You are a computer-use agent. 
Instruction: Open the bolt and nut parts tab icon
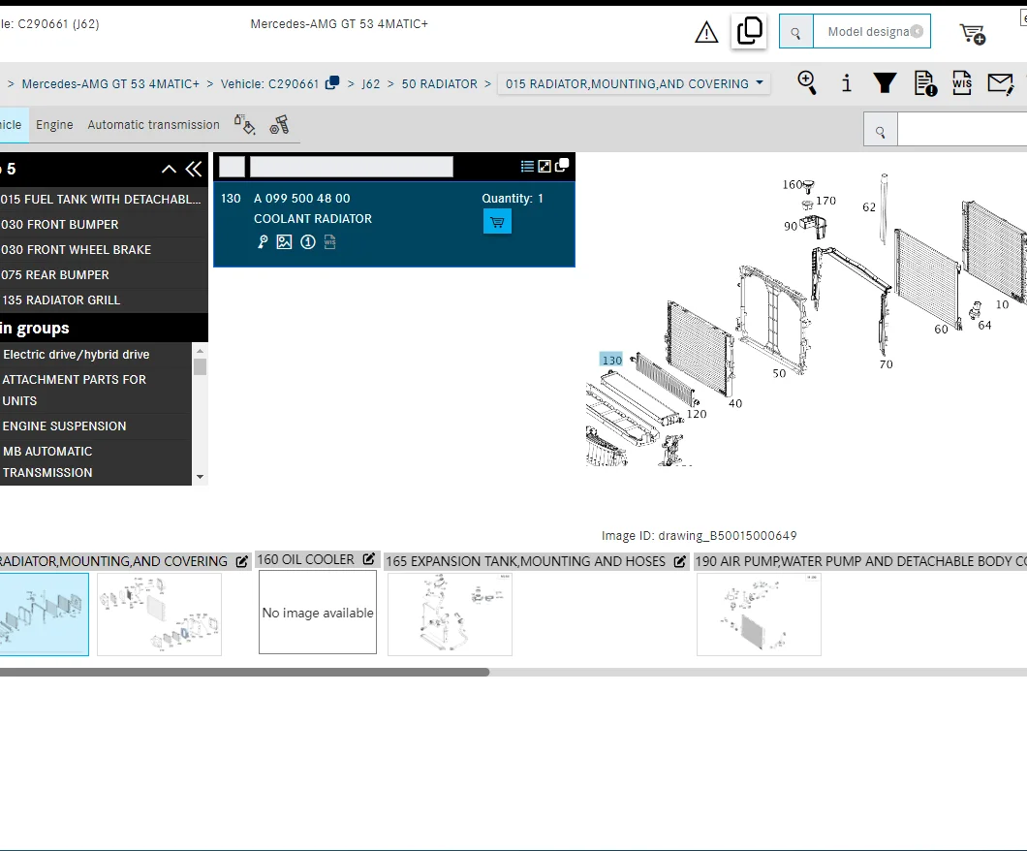point(279,124)
